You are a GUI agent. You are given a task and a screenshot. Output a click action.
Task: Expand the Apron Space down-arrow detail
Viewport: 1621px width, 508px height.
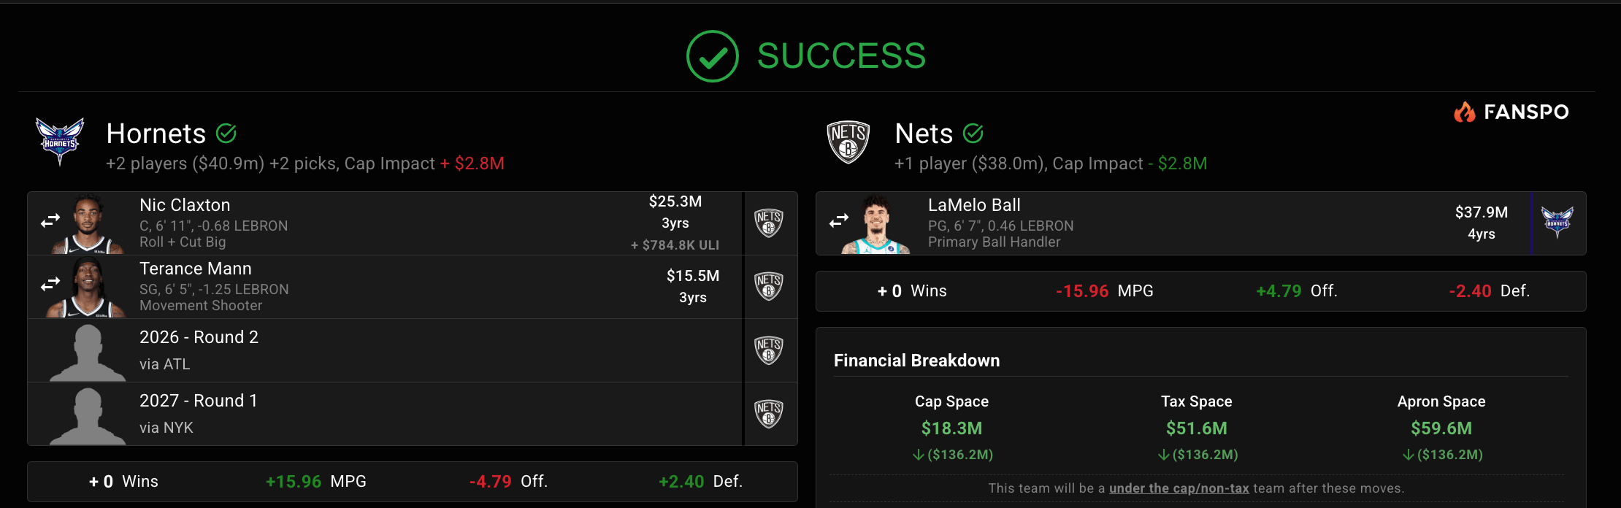(x=1409, y=455)
